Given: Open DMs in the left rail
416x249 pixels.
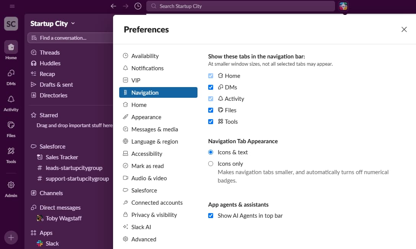Looking at the screenshot, I should tap(11, 78).
